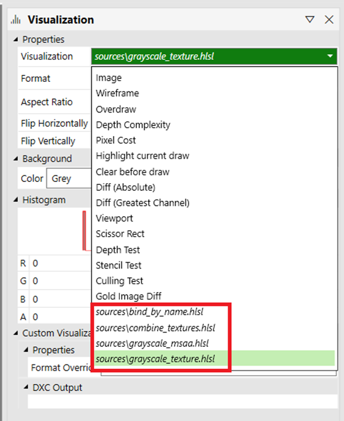This screenshot has height=421, width=344.
Task: Select highlighted sources\grayscale_texture.hlsl in the list
Action: [x=215, y=359]
